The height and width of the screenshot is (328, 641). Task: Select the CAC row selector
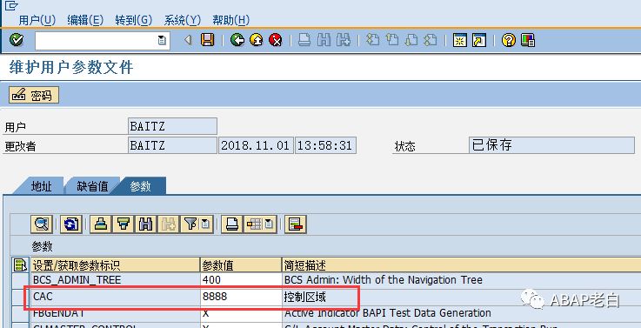[20, 297]
